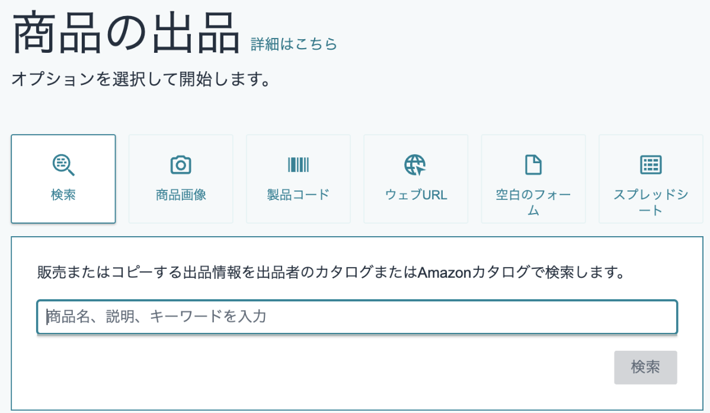Click the globe icon for ウェブURL
The height and width of the screenshot is (413, 710).
(x=415, y=164)
